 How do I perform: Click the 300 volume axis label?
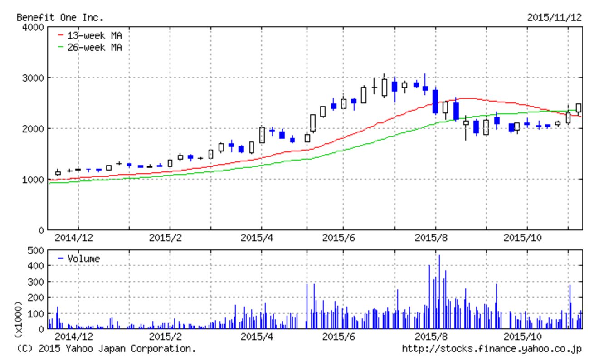pos(36,282)
